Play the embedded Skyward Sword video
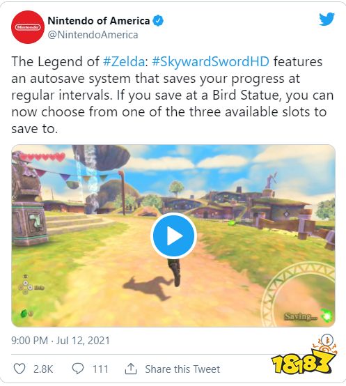 [x=173, y=236]
